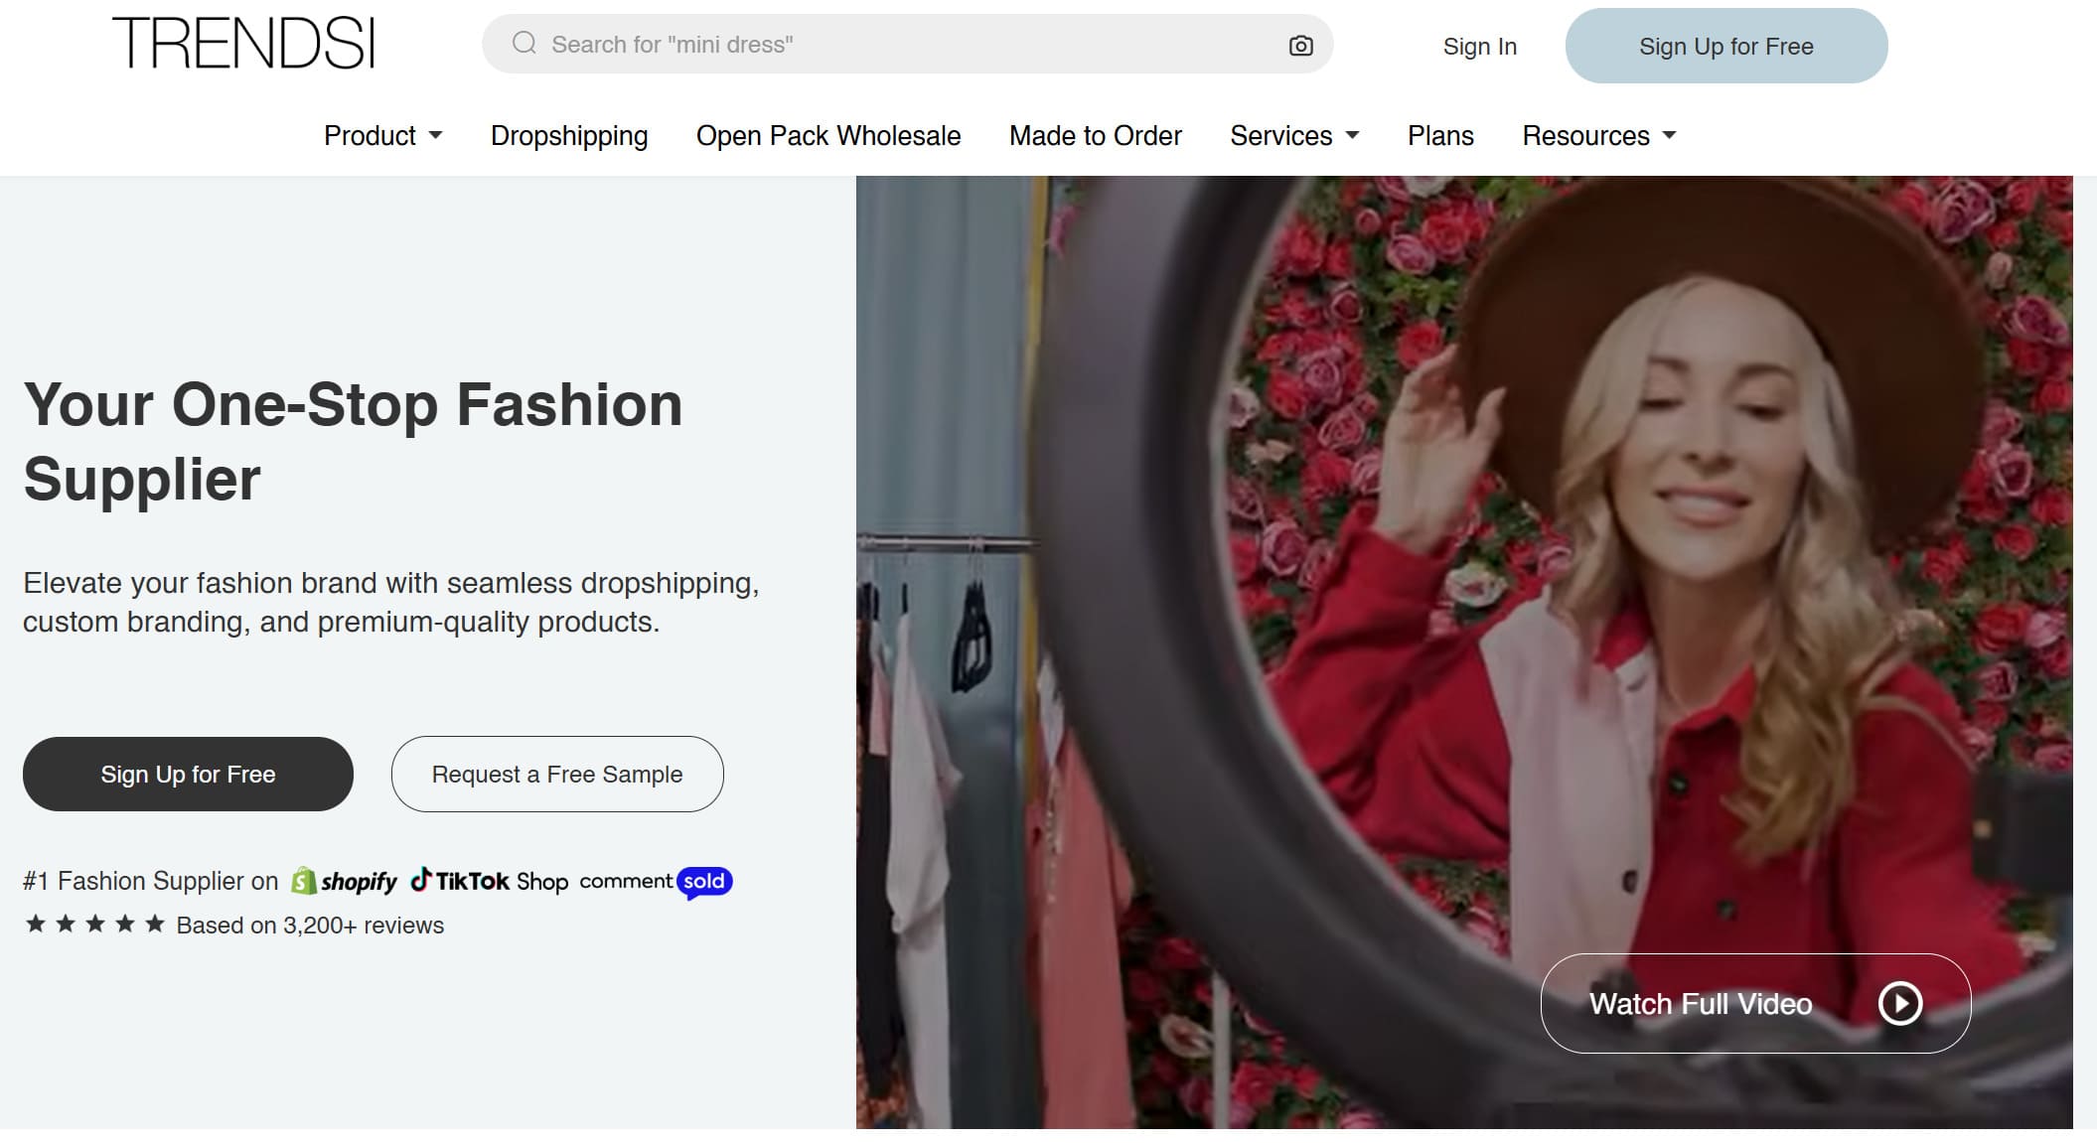Click the CommentSold logo
Image resolution: width=2097 pixels, height=1143 pixels.
[656, 882]
